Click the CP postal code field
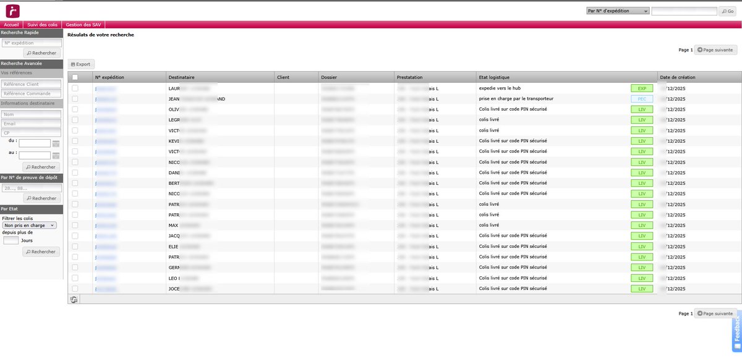Viewport: 742px width, 358px height. tap(32, 133)
